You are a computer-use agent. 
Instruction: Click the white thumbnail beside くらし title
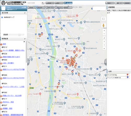click(x=3, y=8)
